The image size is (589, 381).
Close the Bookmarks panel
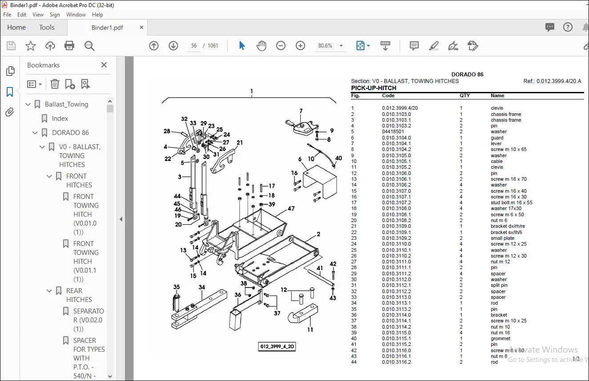(104, 65)
